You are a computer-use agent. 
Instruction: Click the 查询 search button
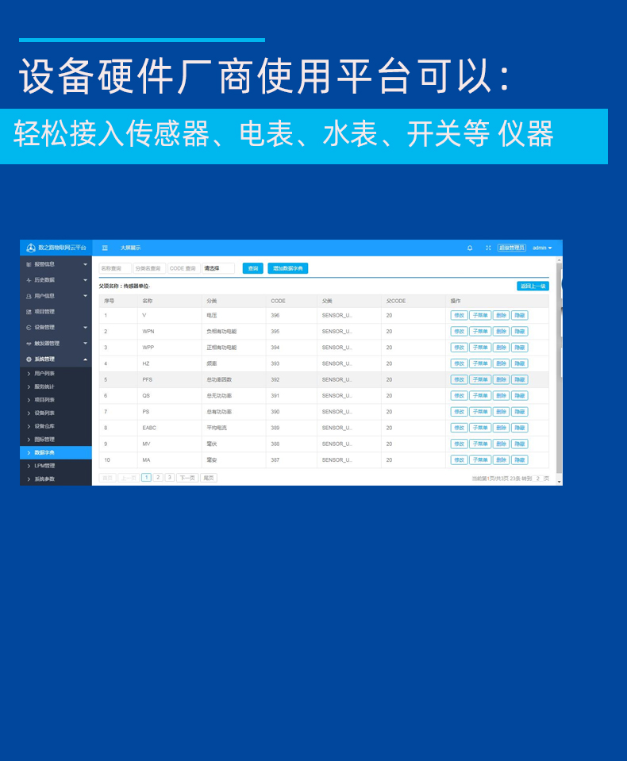coord(252,269)
